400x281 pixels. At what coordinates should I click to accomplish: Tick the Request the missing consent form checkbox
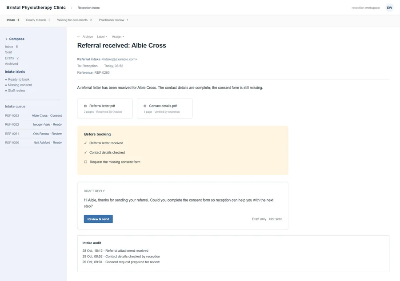[x=86, y=162]
